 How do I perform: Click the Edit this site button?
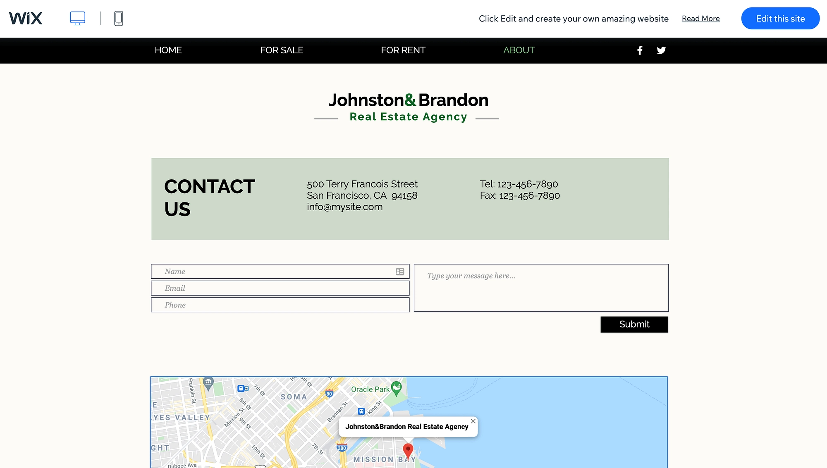(780, 18)
